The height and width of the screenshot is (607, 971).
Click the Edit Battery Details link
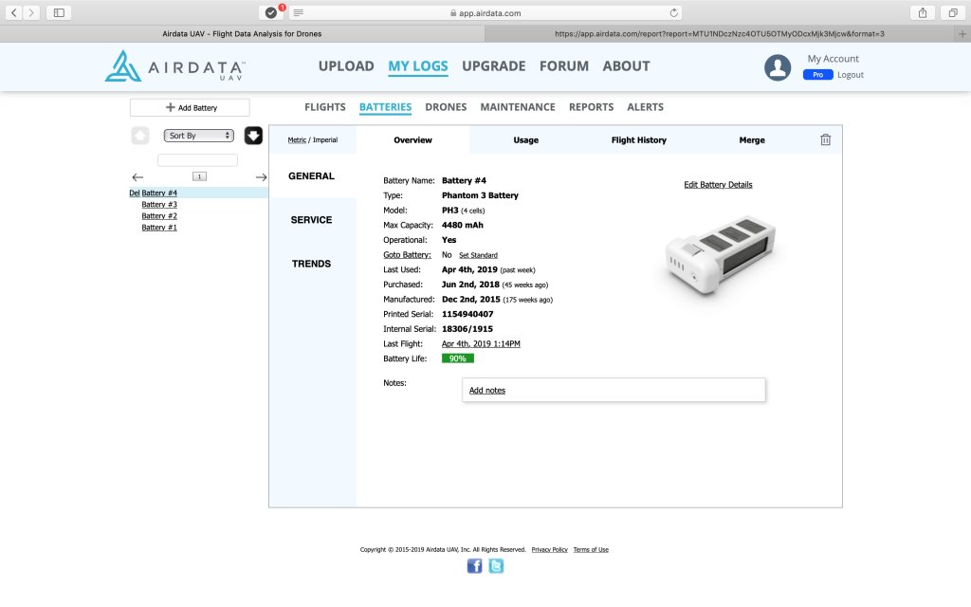pyautogui.click(x=718, y=185)
